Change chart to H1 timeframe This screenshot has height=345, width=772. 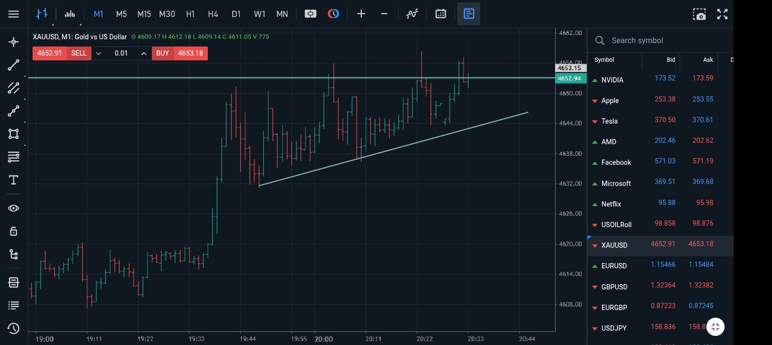pyautogui.click(x=191, y=14)
